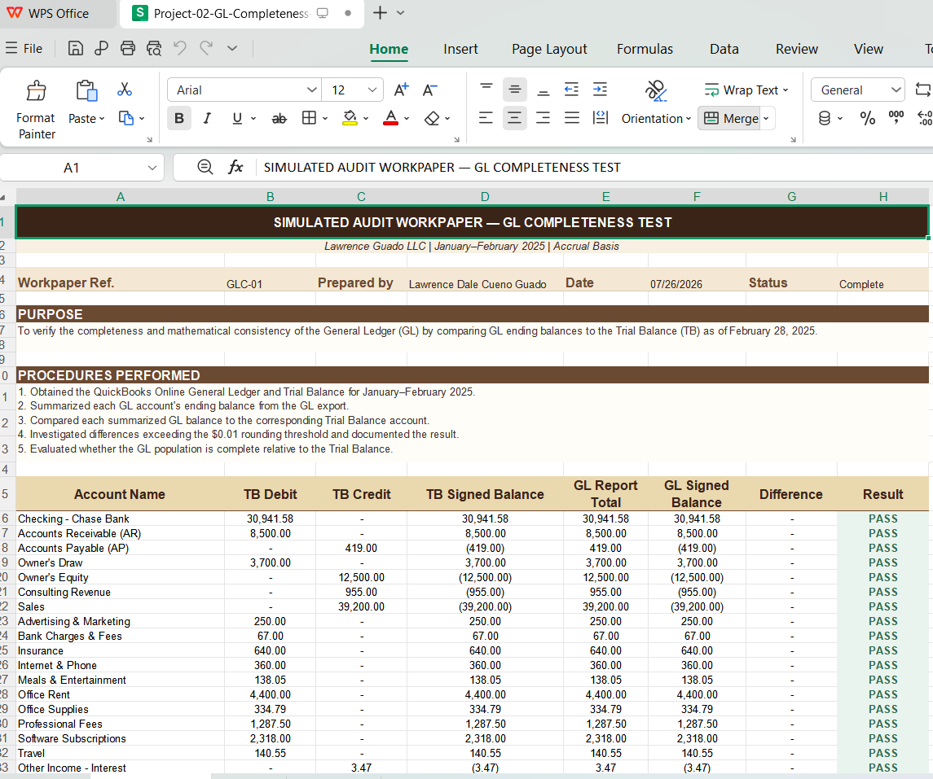Image resolution: width=933 pixels, height=779 pixels.
Task: Expand the font color arrow
Action: tap(407, 118)
